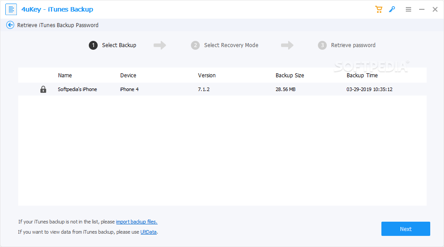Close the 4uKey window

pyautogui.click(x=435, y=9)
